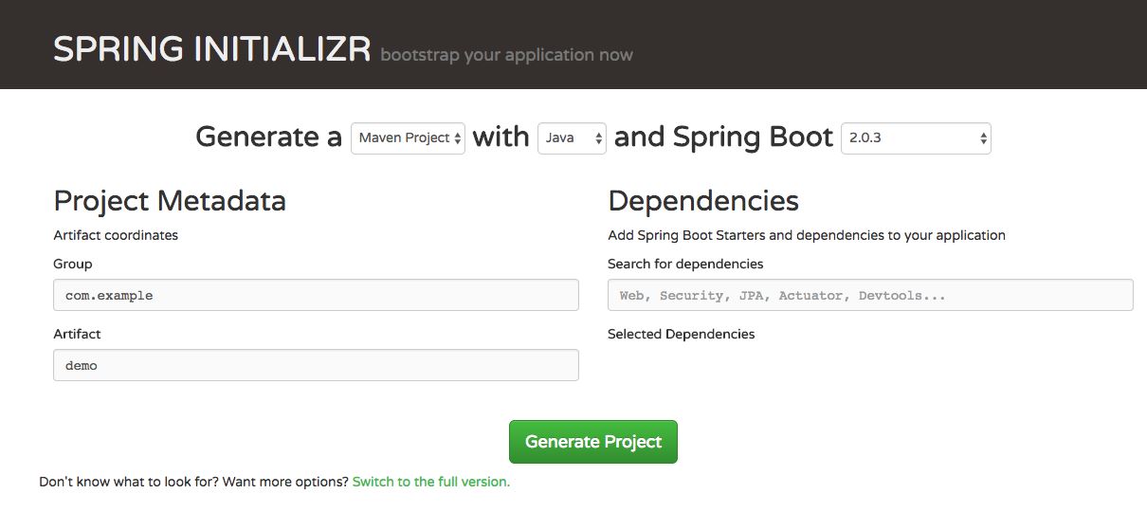The width and height of the screenshot is (1147, 512).
Task: Open the Maven Project type dropdown
Action: pos(408,138)
